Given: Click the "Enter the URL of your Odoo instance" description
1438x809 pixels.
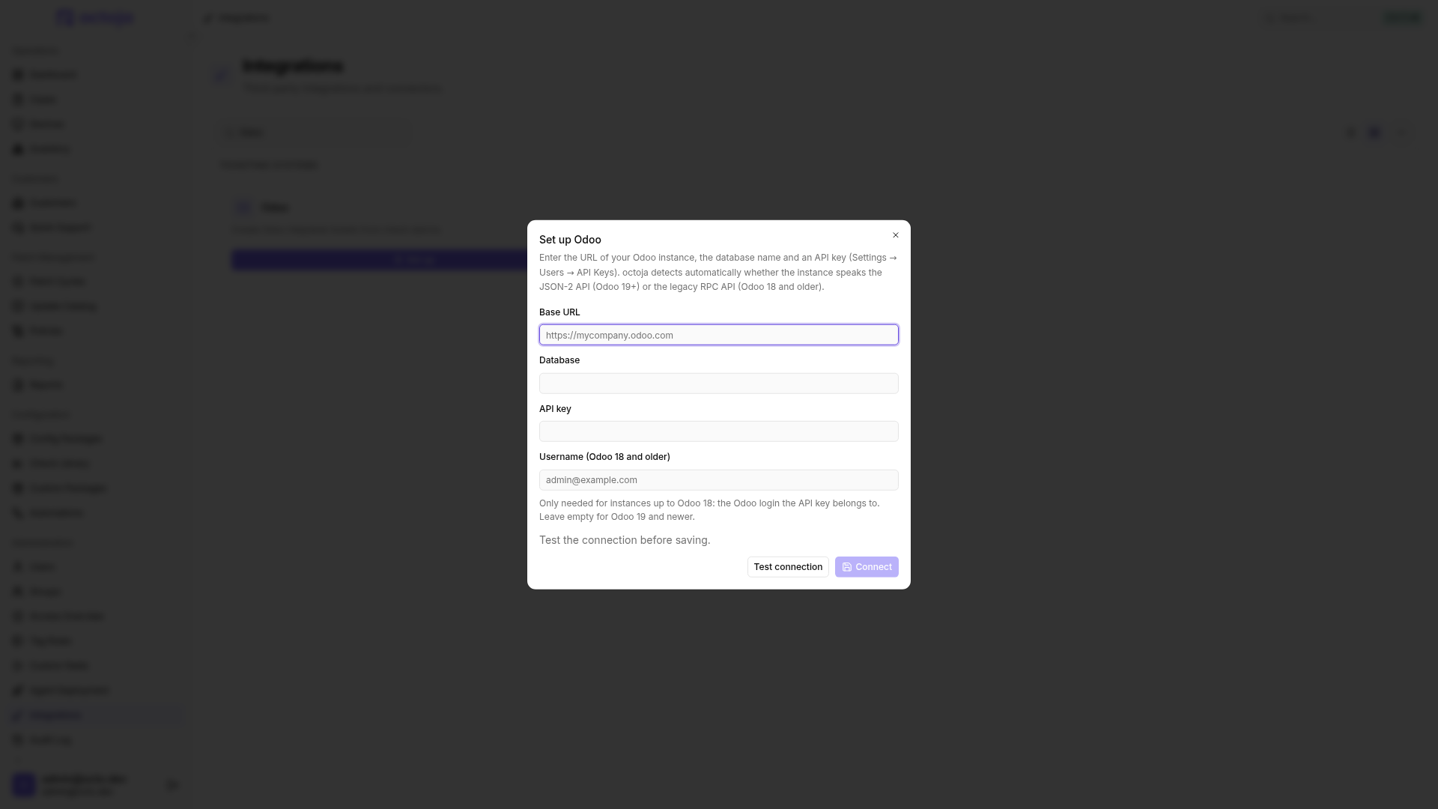Looking at the screenshot, I should tap(718, 272).
